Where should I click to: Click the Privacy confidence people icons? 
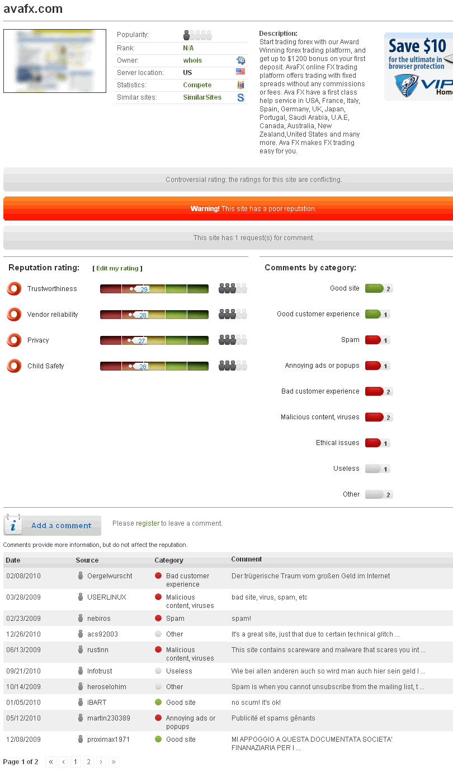[x=233, y=340]
